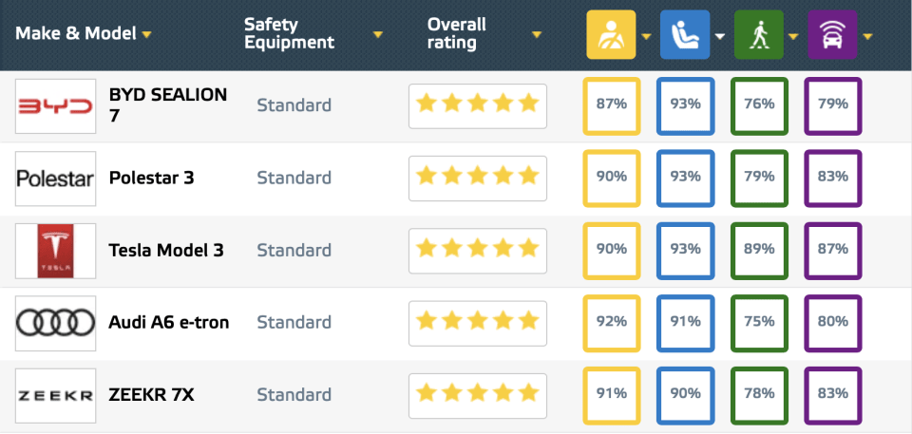The width and height of the screenshot is (912, 434).
Task: Click the purple safety assist icon
Action: click(831, 34)
